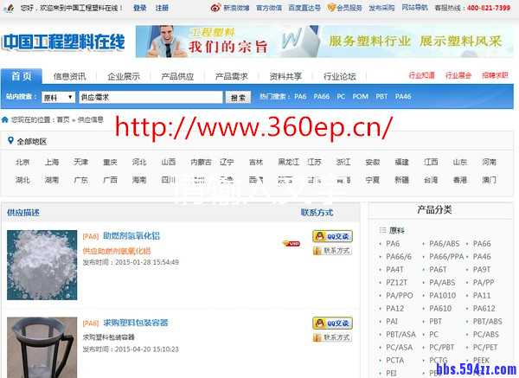The image size is (519, 378).
Task: Open the 资料共享 menu item
Action: [285, 76]
